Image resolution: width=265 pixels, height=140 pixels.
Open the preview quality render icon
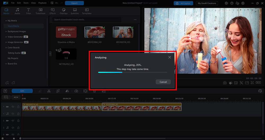(x=230, y=83)
